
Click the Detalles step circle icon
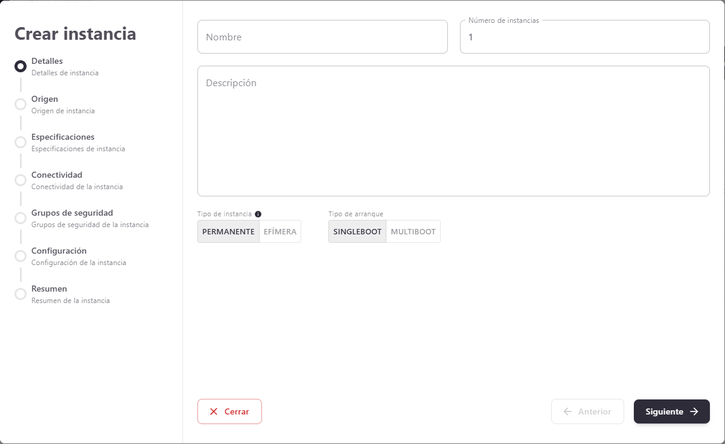pos(21,66)
